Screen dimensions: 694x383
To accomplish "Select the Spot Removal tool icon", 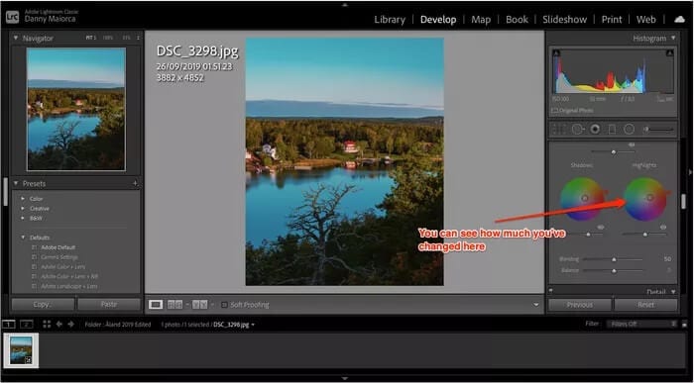I will pos(577,129).
